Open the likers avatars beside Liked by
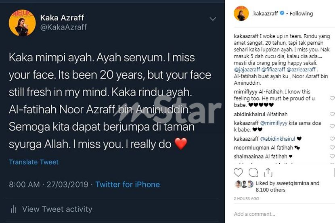Image resolution: width=335 pixels, height=223 pixels. pyautogui.click(x=244, y=184)
